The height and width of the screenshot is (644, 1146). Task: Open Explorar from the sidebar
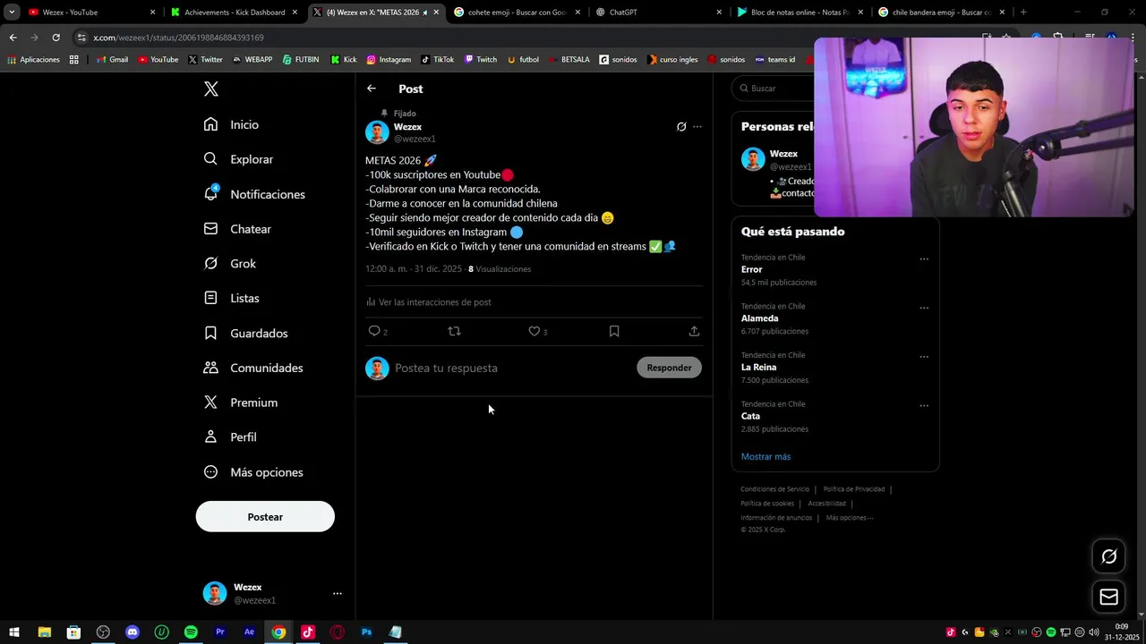(238, 159)
